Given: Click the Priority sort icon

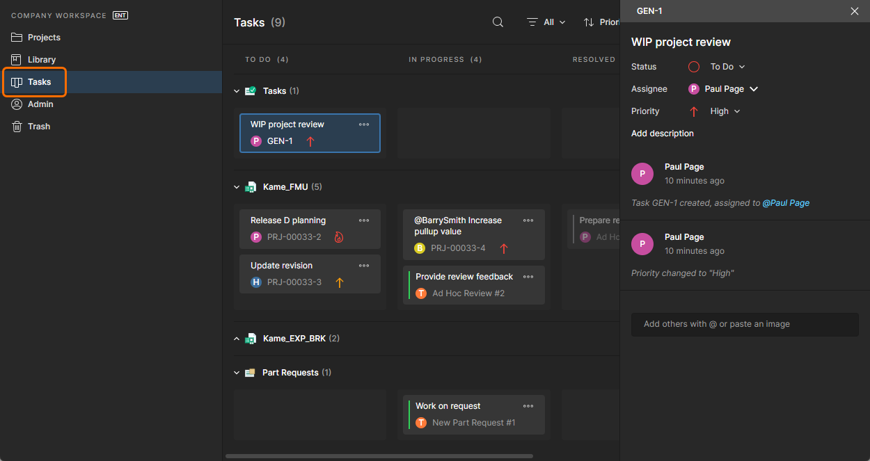Looking at the screenshot, I should tap(589, 22).
